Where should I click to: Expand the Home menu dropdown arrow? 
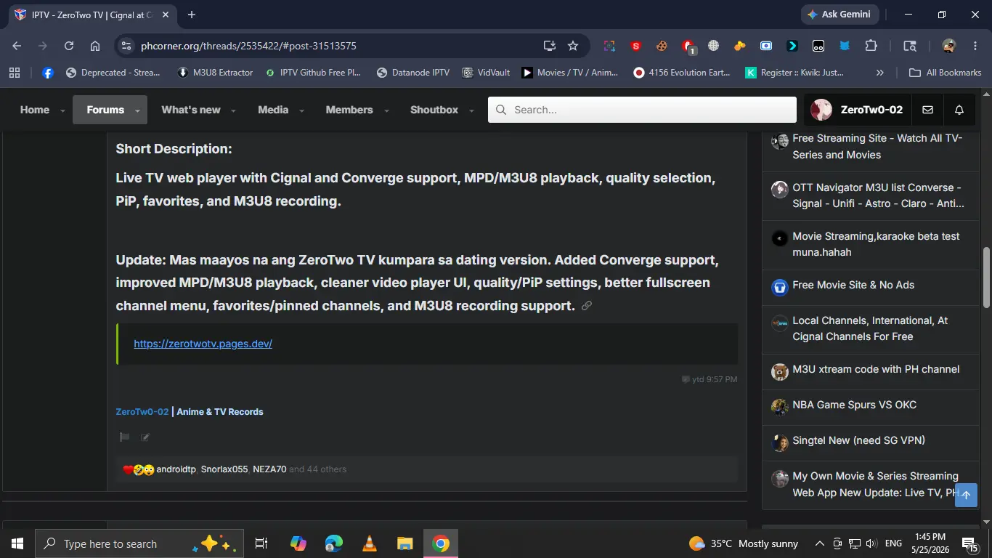tap(62, 110)
